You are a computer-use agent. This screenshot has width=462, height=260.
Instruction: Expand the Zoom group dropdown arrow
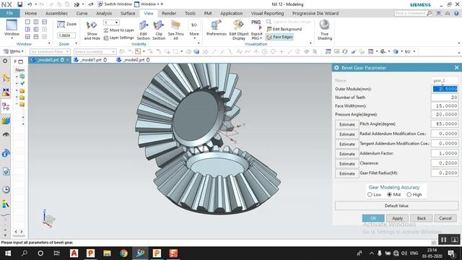[x=77, y=44]
